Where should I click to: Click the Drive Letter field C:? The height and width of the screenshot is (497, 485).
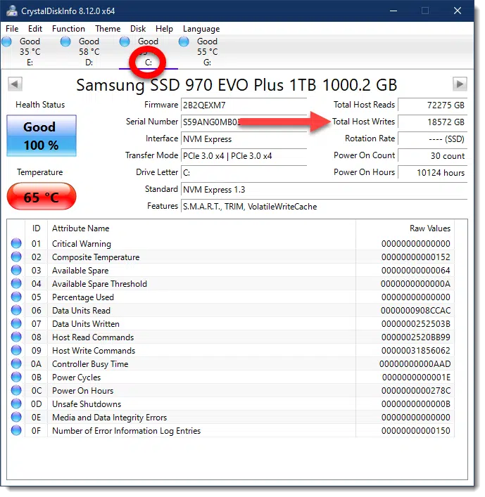tap(244, 172)
